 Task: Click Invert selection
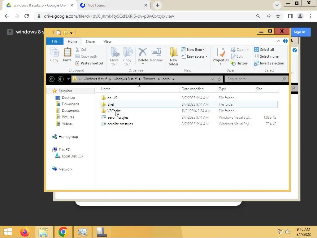(269, 63)
